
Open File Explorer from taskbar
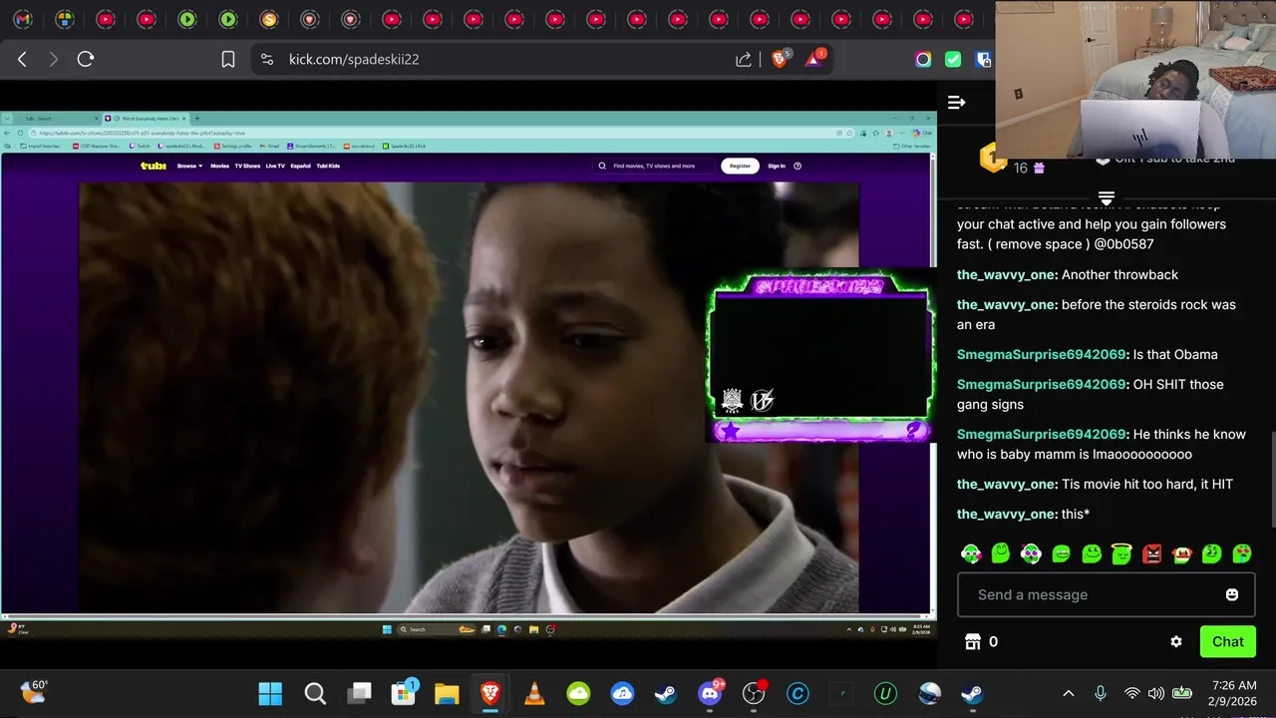point(447,693)
